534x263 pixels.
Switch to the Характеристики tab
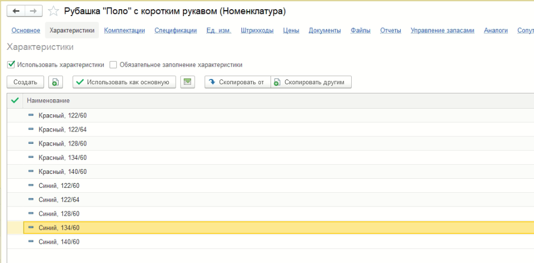pos(72,31)
